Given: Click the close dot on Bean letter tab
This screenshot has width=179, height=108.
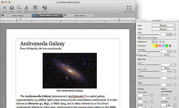Looking at the screenshot, I should pyautogui.click(x=65, y=16).
